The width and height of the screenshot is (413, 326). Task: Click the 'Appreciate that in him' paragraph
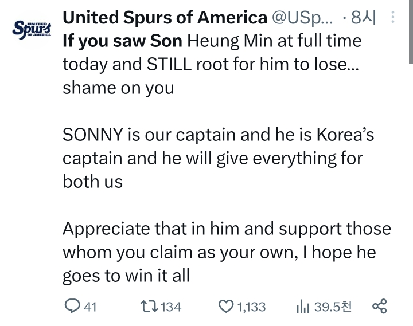(x=226, y=252)
